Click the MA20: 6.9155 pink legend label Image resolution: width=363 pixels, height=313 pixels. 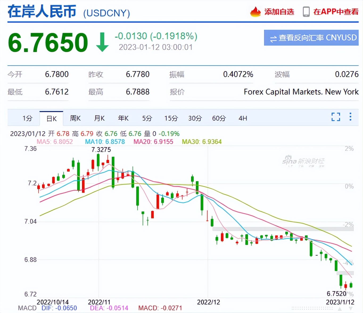click(153, 142)
